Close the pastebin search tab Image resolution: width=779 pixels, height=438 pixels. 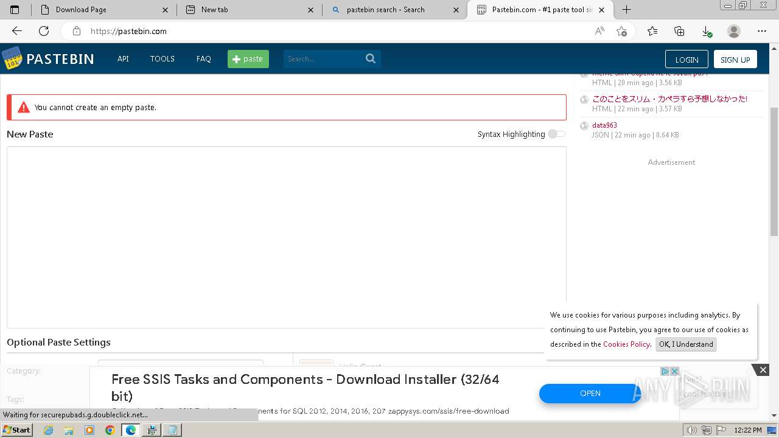456,10
